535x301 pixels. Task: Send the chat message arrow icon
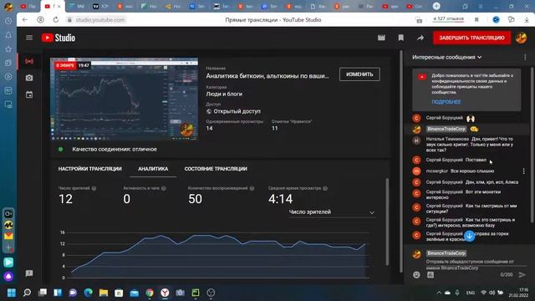click(522, 275)
